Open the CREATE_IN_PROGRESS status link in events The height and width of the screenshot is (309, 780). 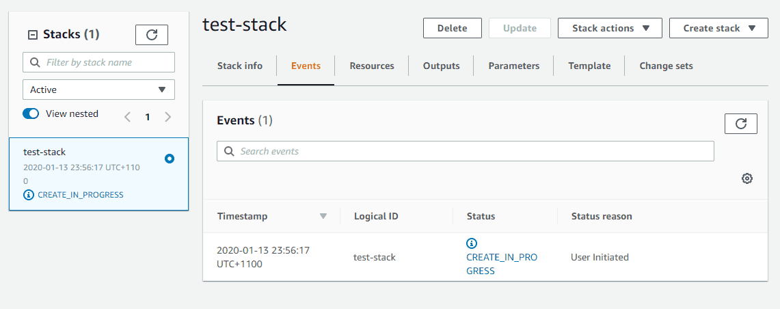coord(502,264)
